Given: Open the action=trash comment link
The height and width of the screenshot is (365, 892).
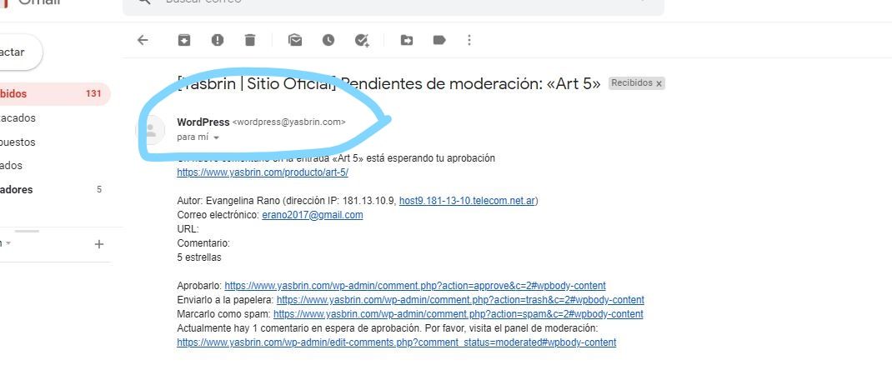Looking at the screenshot, I should click(x=460, y=300).
